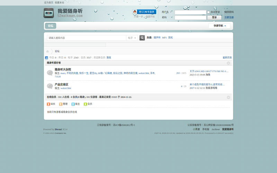Open user 海鱼's profile
The width and height of the screenshot is (277, 173).
(208, 75)
